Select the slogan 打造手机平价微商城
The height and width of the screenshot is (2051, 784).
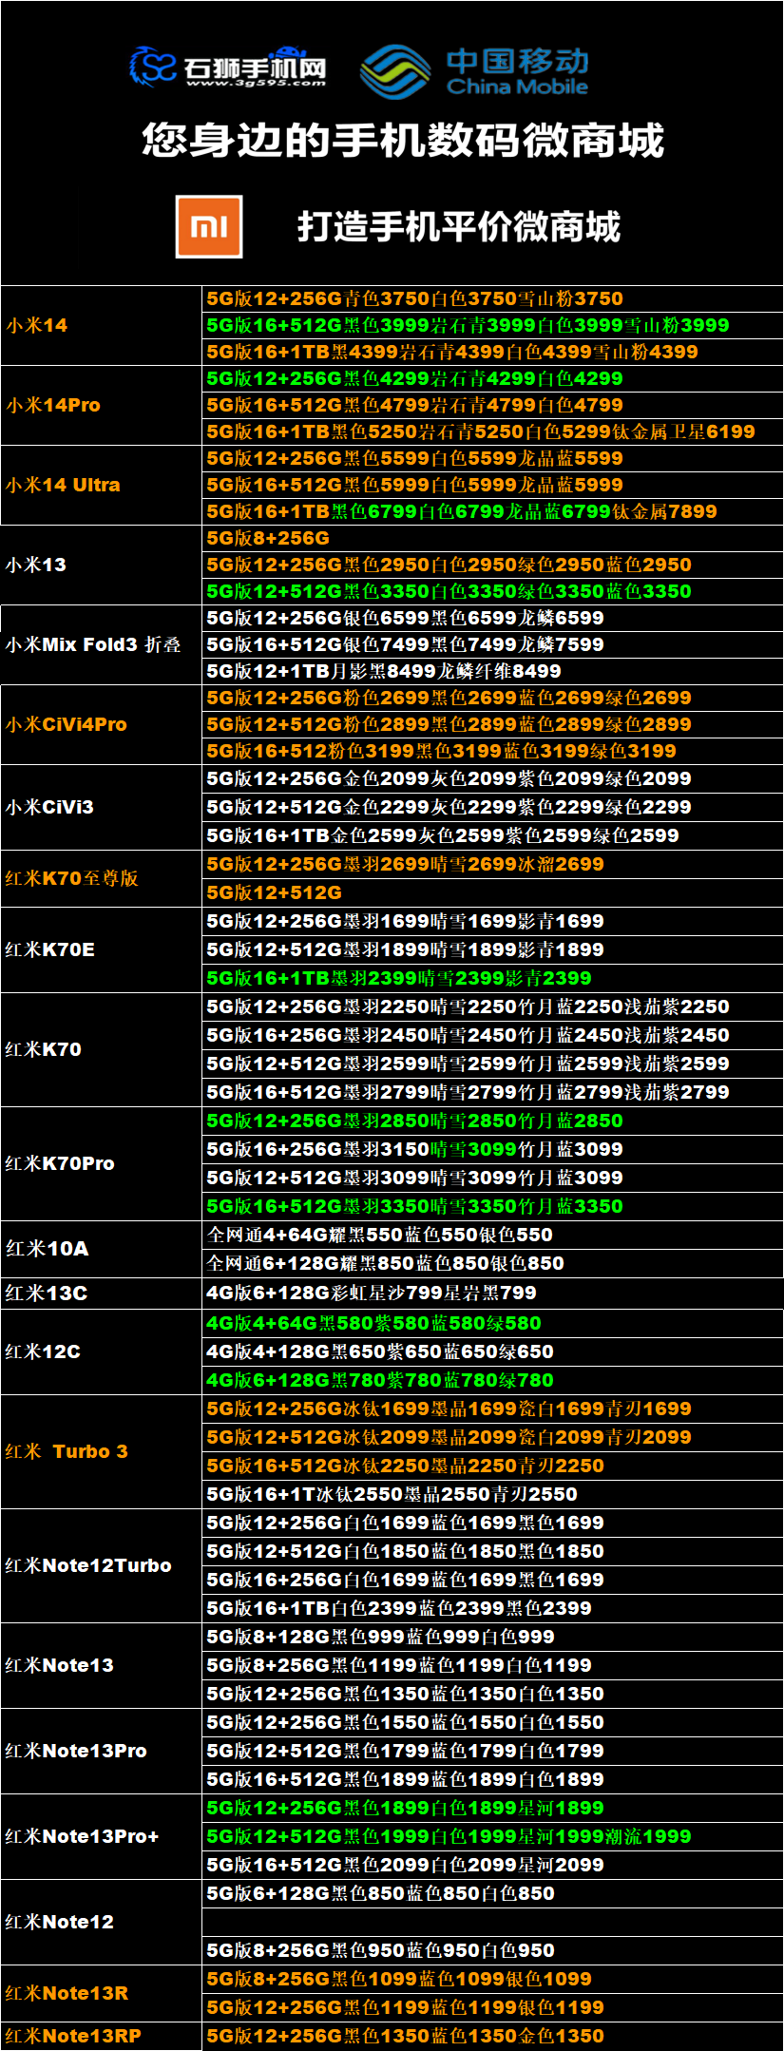pos(459,227)
